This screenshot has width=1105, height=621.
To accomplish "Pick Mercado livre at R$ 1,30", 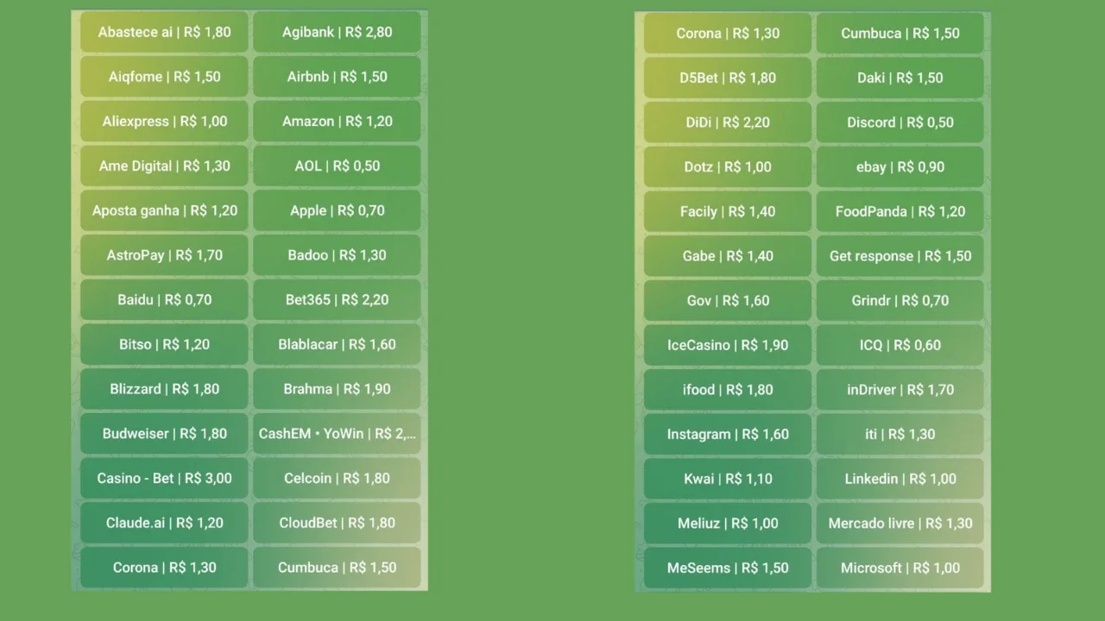I will tap(900, 524).
